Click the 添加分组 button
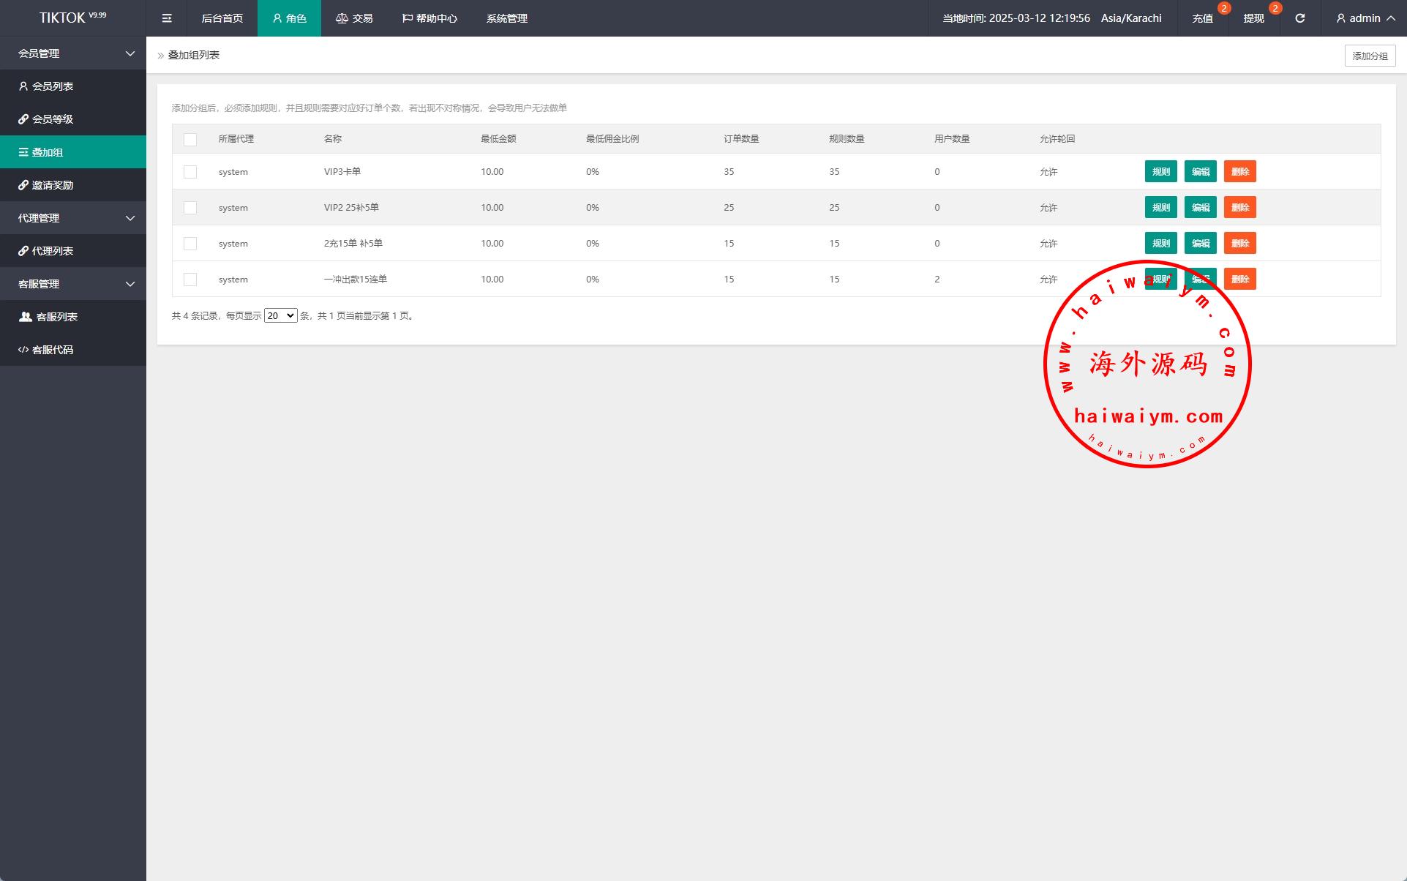 point(1370,56)
